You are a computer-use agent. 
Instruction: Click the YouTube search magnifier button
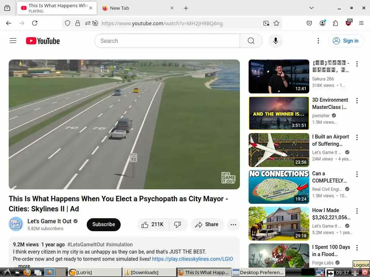point(251,41)
